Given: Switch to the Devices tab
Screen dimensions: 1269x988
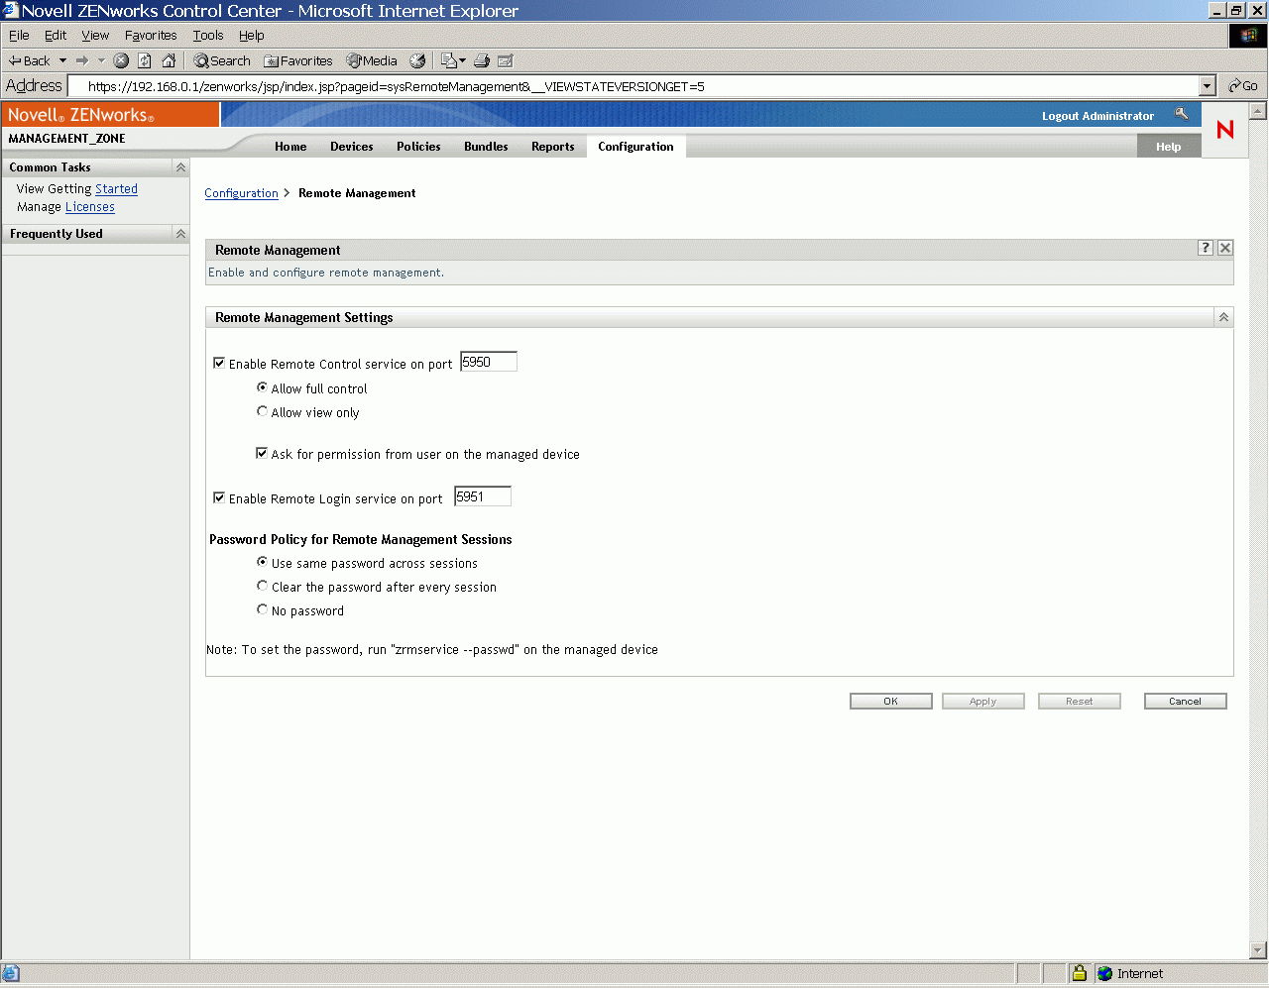Looking at the screenshot, I should tap(351, 146).
